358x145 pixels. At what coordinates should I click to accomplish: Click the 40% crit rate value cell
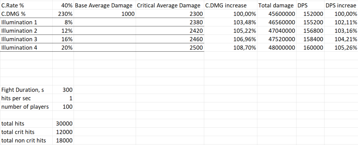tap(67, 5)
